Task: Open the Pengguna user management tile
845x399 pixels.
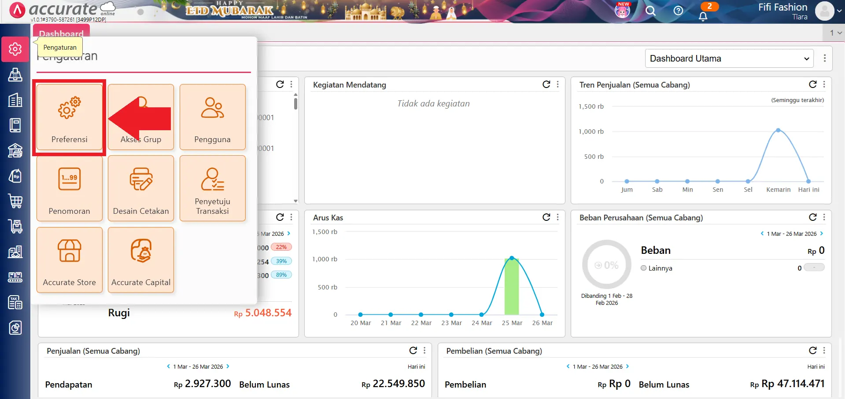Action: click(212, 117)
